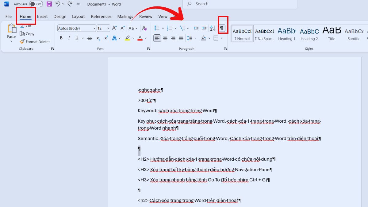Screen dimensions: 368x207
Task: Toggle Show/Hide paragraph marks
Action: tap(222, 28)
